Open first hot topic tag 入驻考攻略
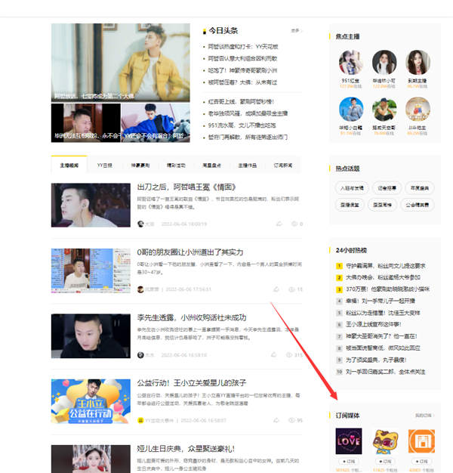 click(352, 188)
